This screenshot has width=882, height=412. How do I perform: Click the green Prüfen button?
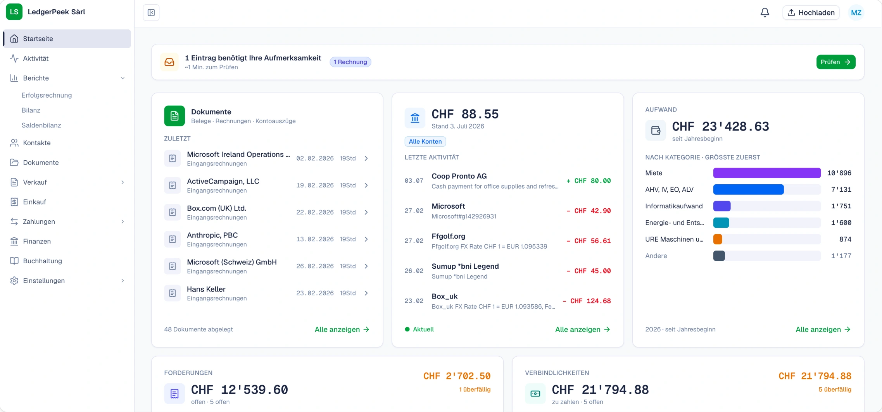point(836,62)
